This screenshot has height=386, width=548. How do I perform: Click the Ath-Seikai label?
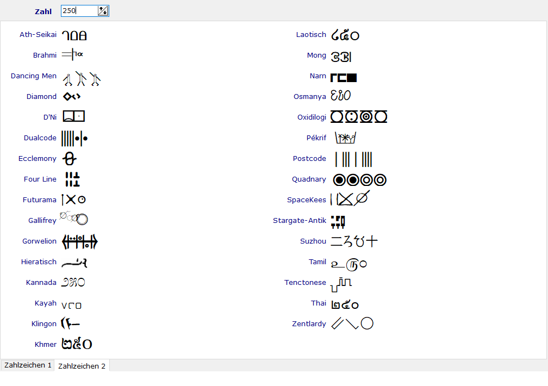[38, 35]
